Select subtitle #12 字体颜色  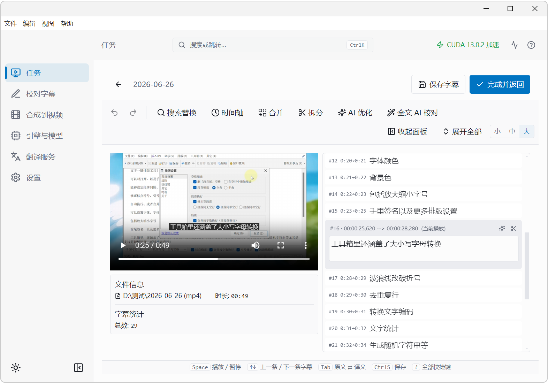pos(424,161)
